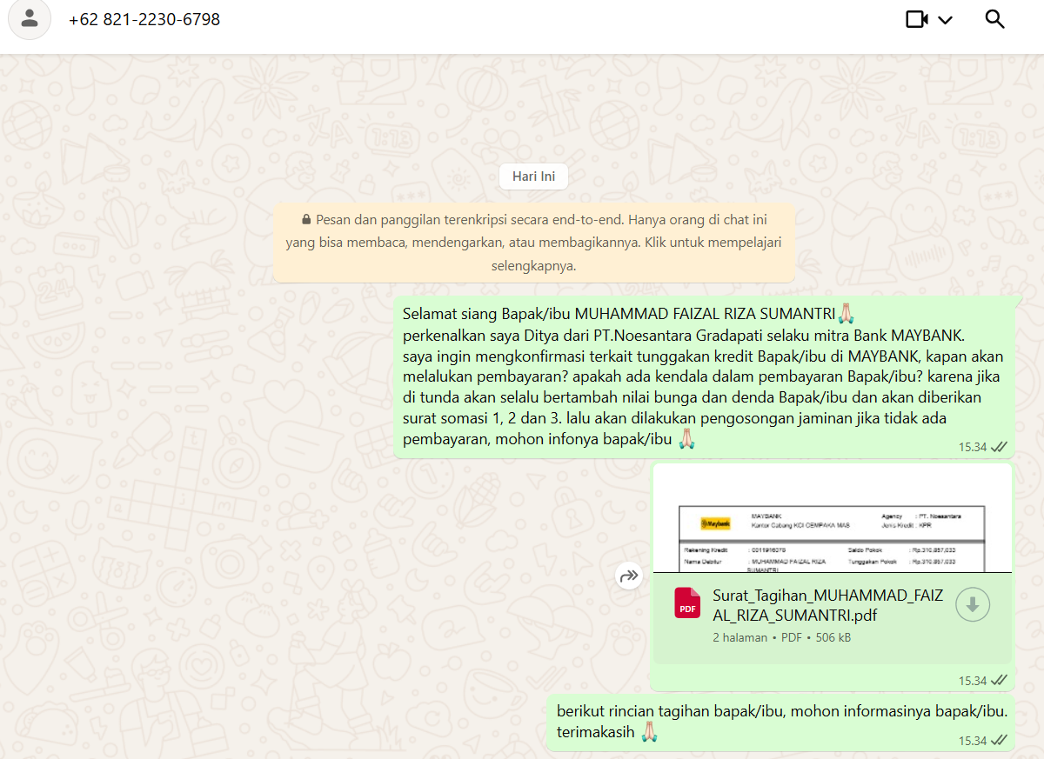
Task: Click the red PDF file type icon
Action: 687,603
